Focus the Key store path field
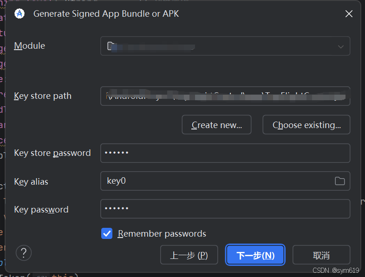 tap(225, 96)
